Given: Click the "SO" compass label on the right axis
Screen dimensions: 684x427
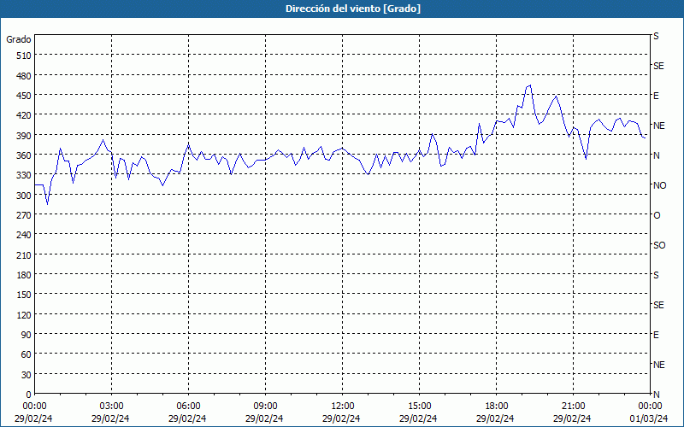Looking at the screenshot, I should point(659,245).
